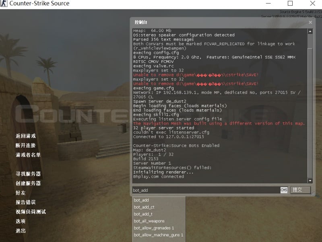Click the console scrollbar down arrow
This screenshot has width=322, height=242.
(310, 180)
